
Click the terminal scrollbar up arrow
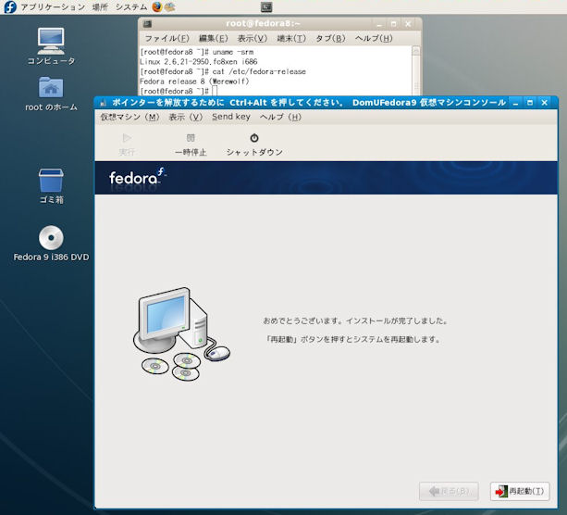click(x=416, y=51)
